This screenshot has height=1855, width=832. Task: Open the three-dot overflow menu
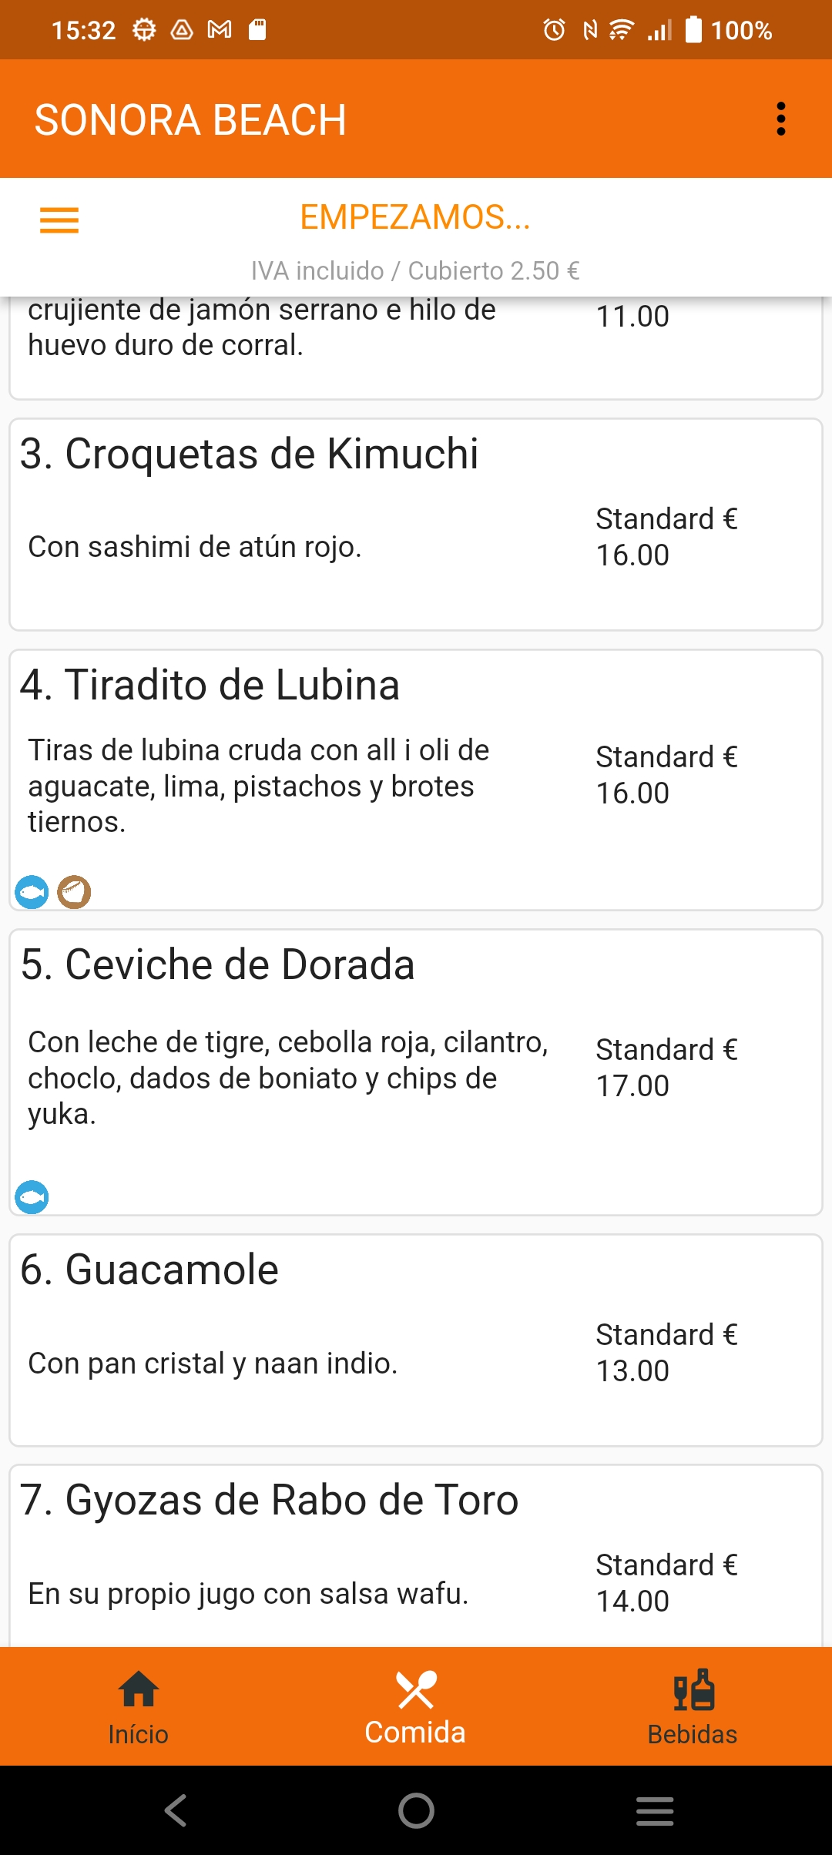780,119
